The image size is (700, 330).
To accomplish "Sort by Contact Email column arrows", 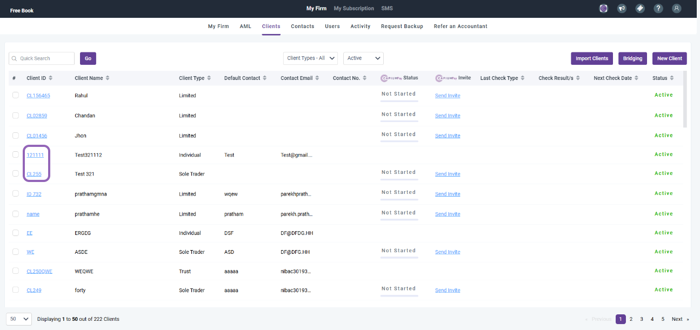I will click(x=317, y=78).
